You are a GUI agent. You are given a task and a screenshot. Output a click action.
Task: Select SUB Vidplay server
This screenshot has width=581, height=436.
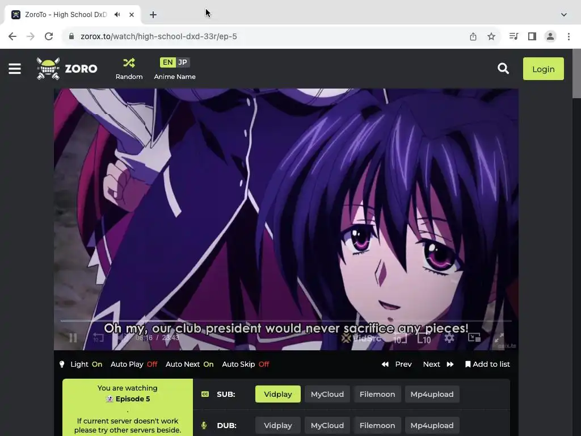278,394
